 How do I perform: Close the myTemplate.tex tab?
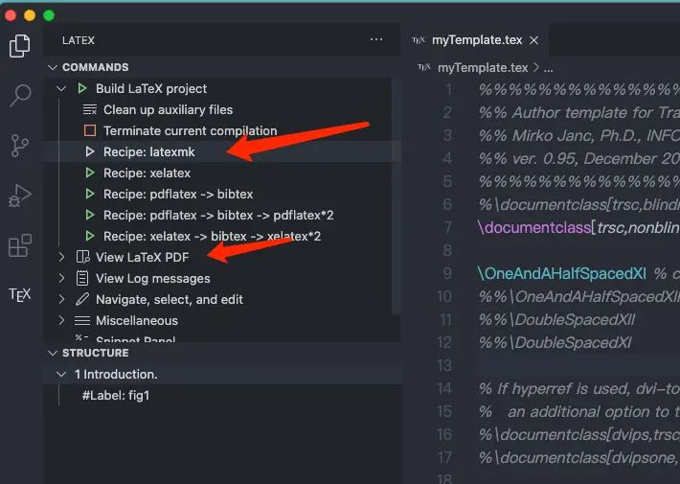click(x=534, y=40)
